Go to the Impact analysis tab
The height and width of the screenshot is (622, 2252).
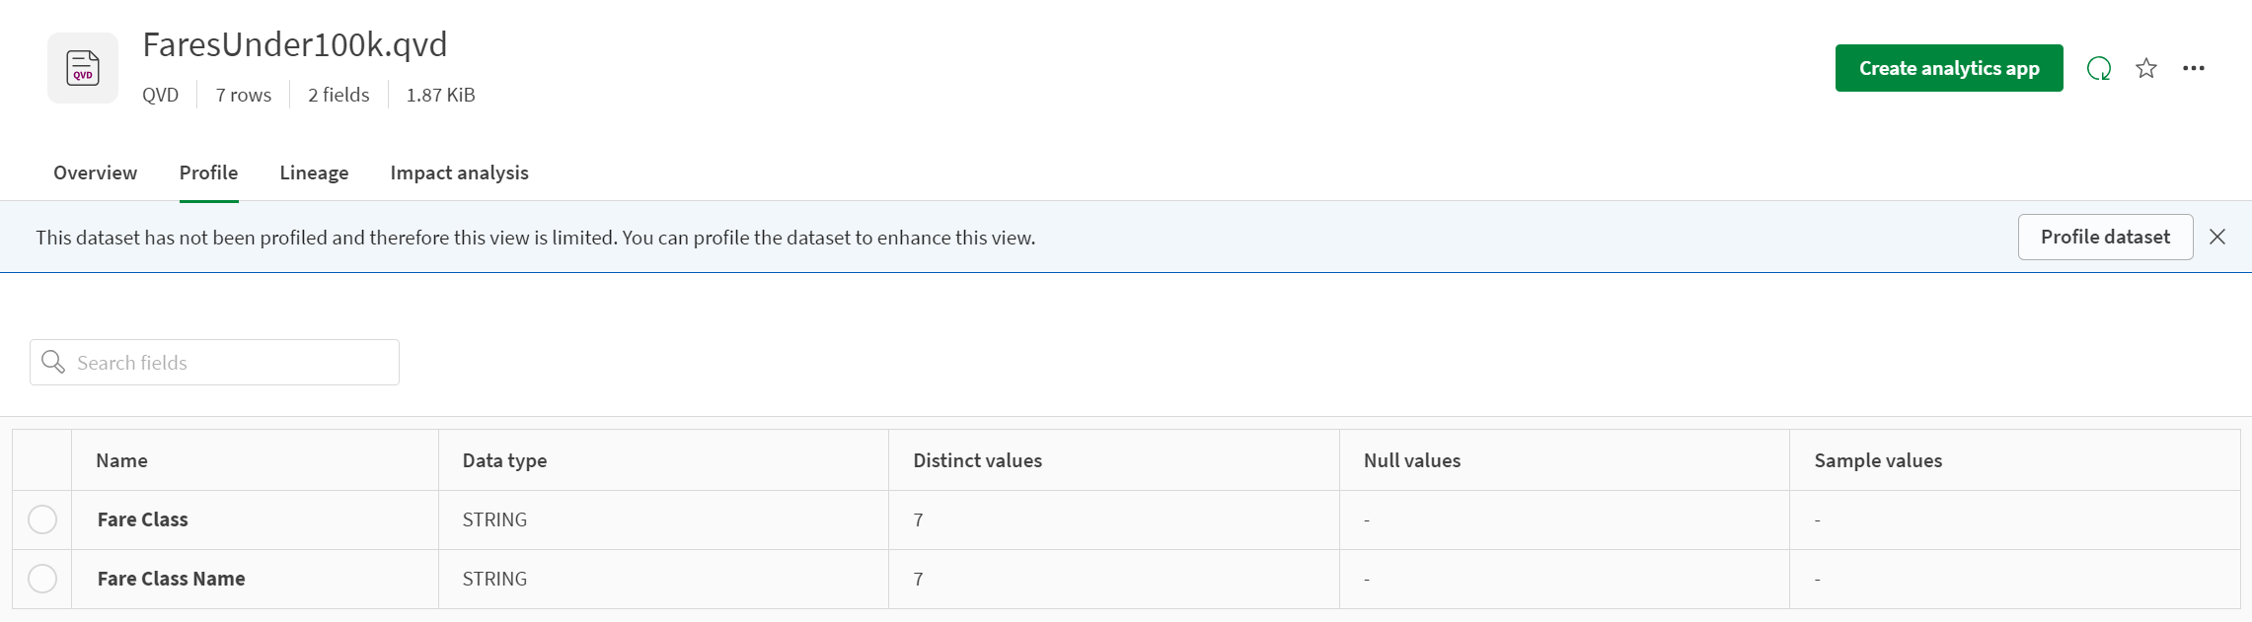pyautogui.click(x=459, y=173)
